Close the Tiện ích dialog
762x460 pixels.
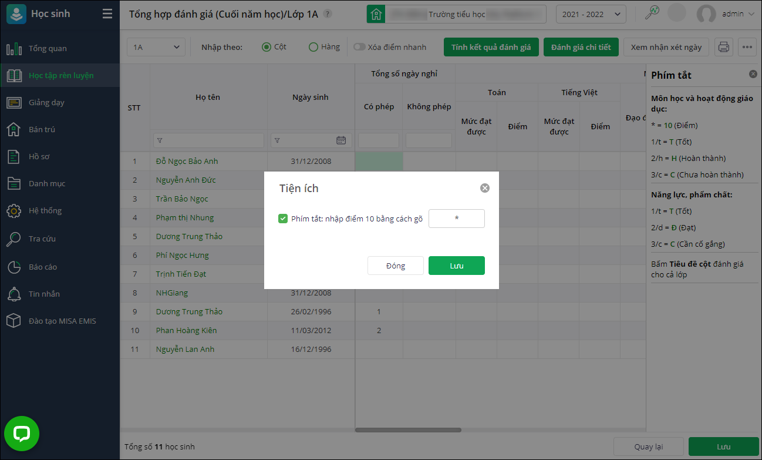click(x=484, y=188)
